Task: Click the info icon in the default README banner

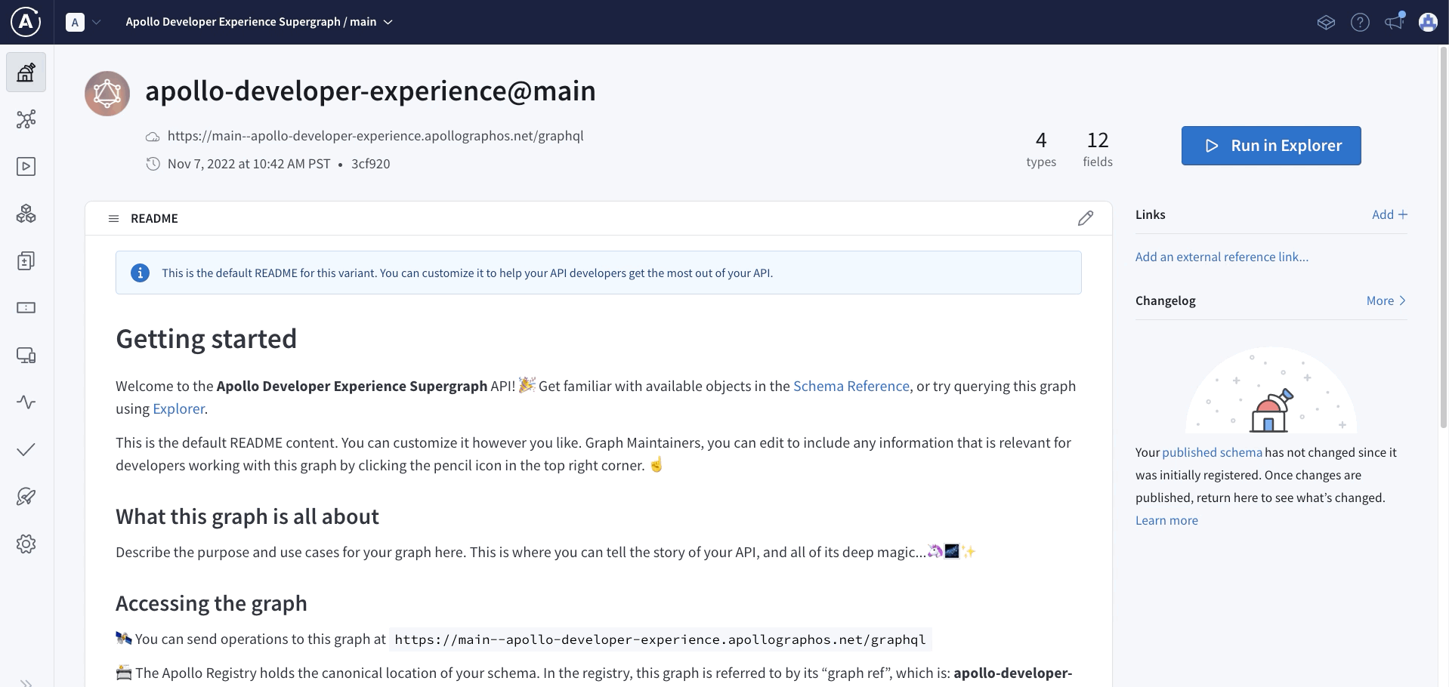Action: point(140,273)
